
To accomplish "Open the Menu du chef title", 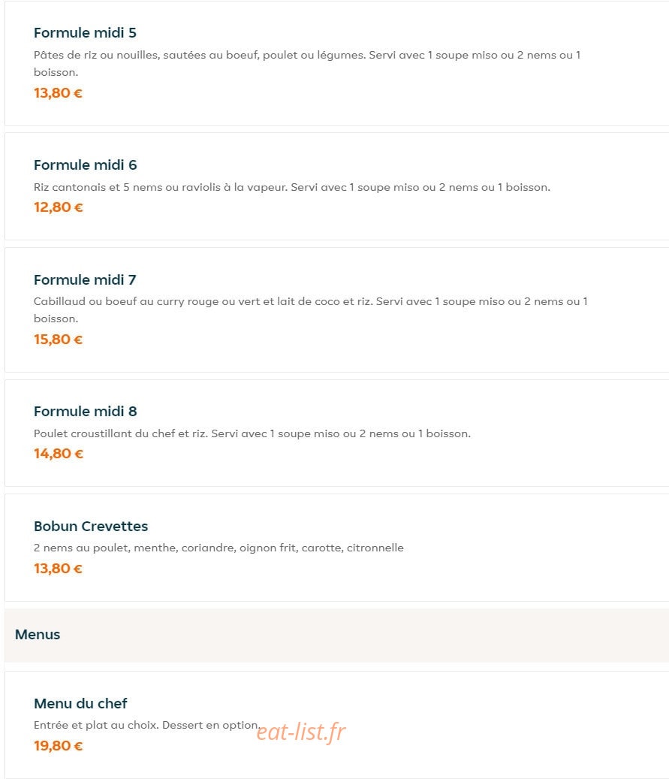I will click(80, 703).
